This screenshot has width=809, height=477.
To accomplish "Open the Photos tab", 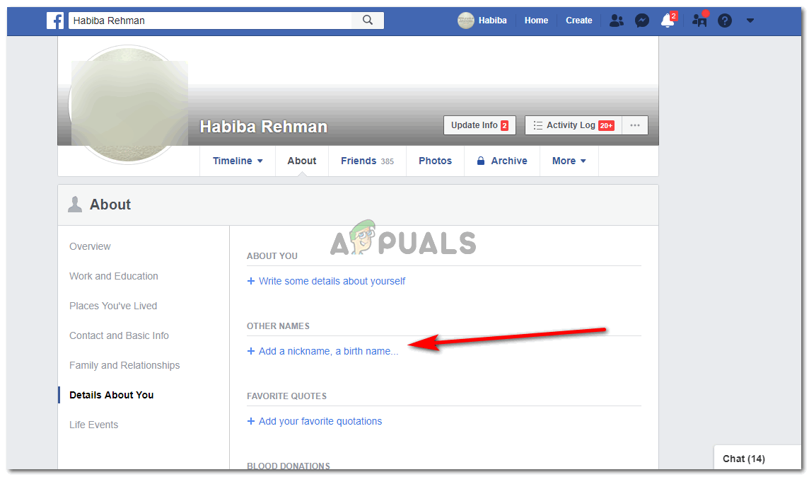I will point(435,161).
